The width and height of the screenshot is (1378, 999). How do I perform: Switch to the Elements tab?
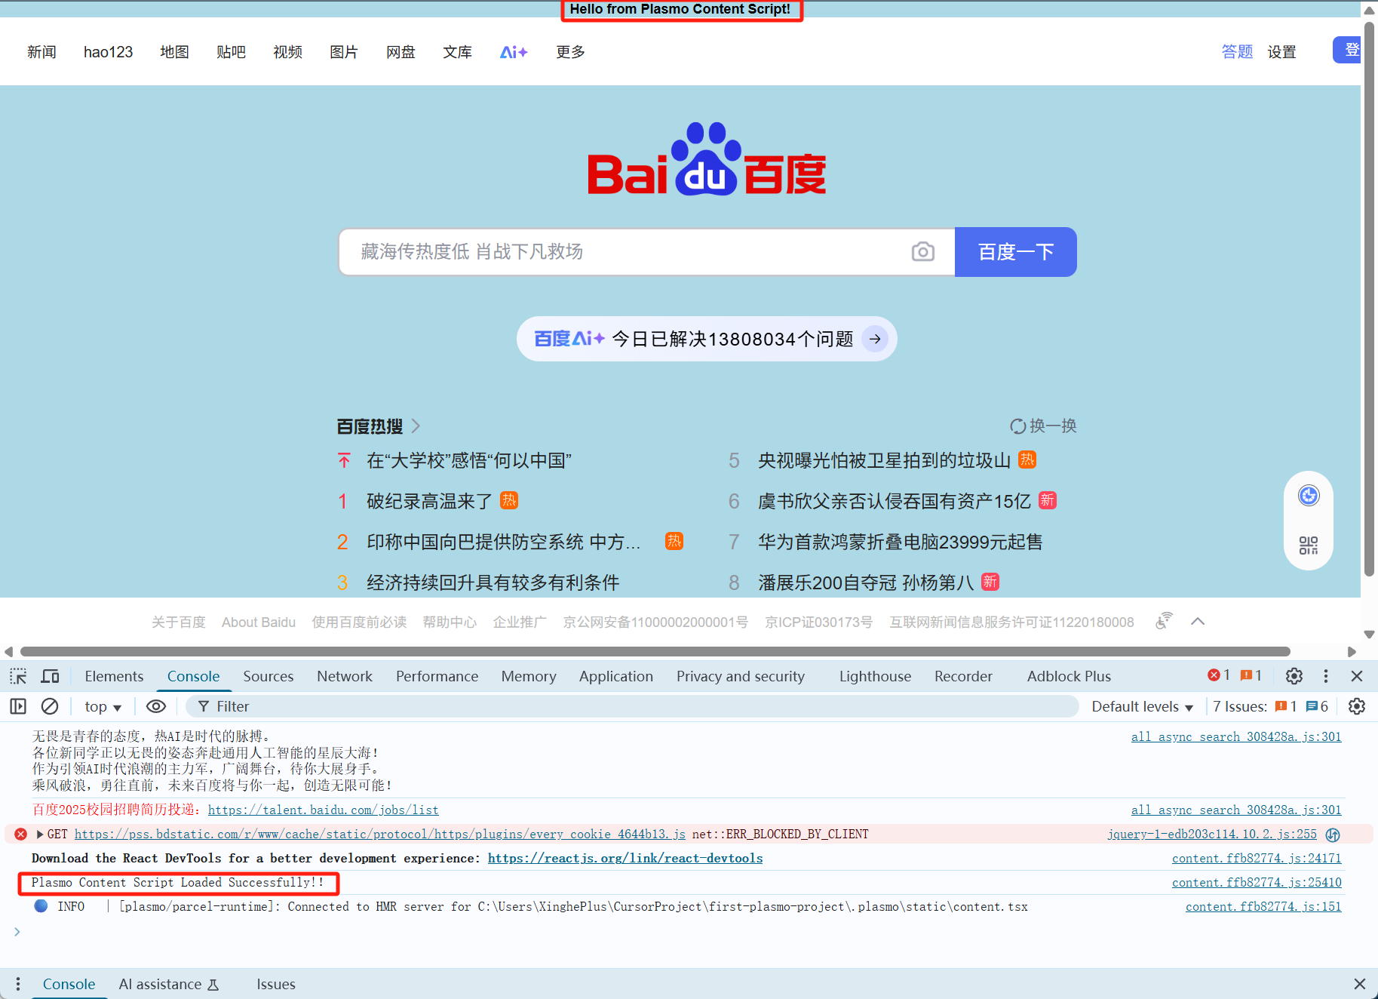tap(114, 676)
